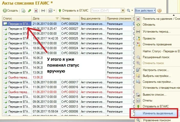Click the scroll-up arrow atop actions menu
Screen dimensions: 180x122
pos(174,15)
